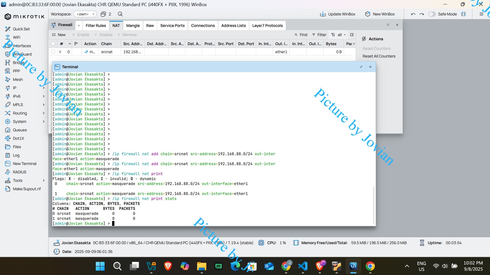Check the checkbox for NAT rule 0

click(x=53, y=51)
